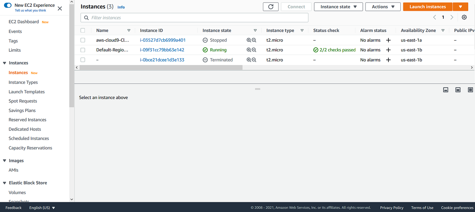
Task: Click the Launch instances button
Action: 427,6
